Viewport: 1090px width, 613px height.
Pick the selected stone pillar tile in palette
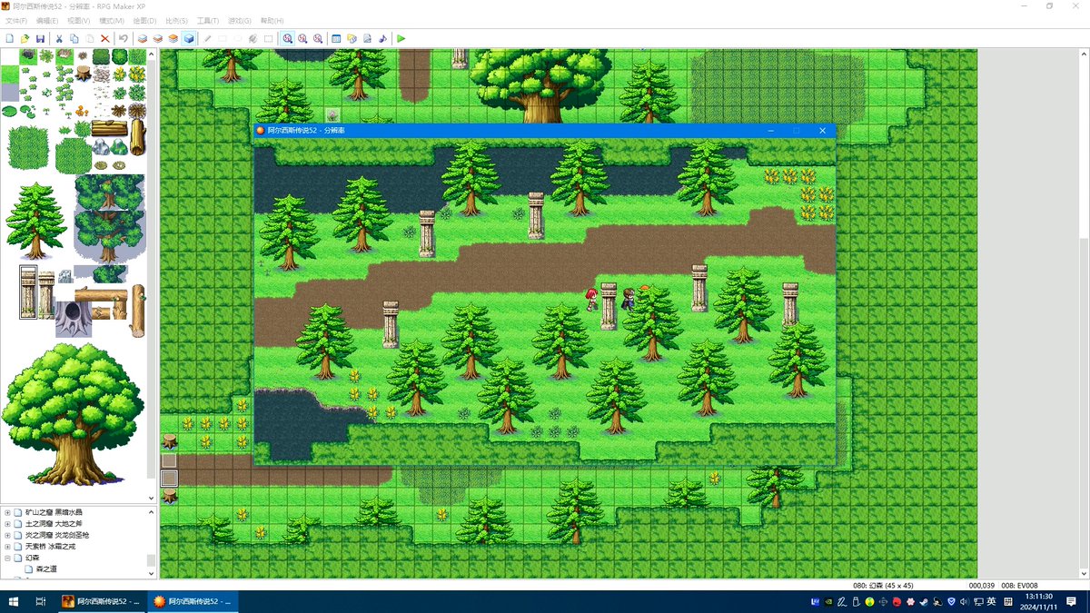click(28, 292)
